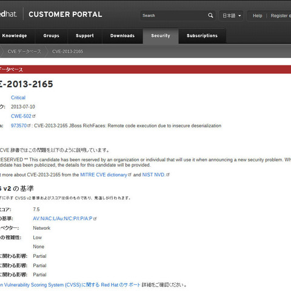Click the red データベース banner
Viewport: 291px width, 291px height.
point(145,70)
